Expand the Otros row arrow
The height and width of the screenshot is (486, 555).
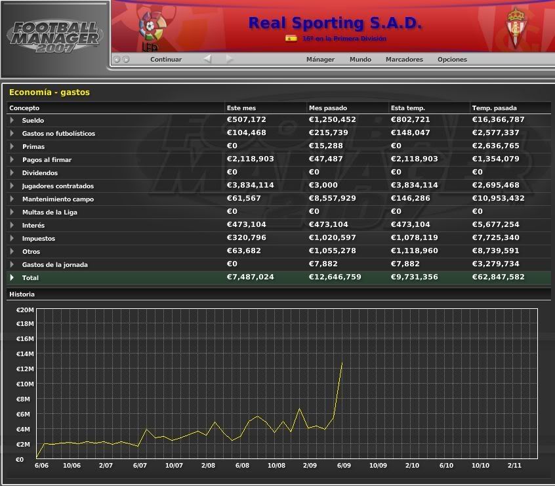(12, 251)
